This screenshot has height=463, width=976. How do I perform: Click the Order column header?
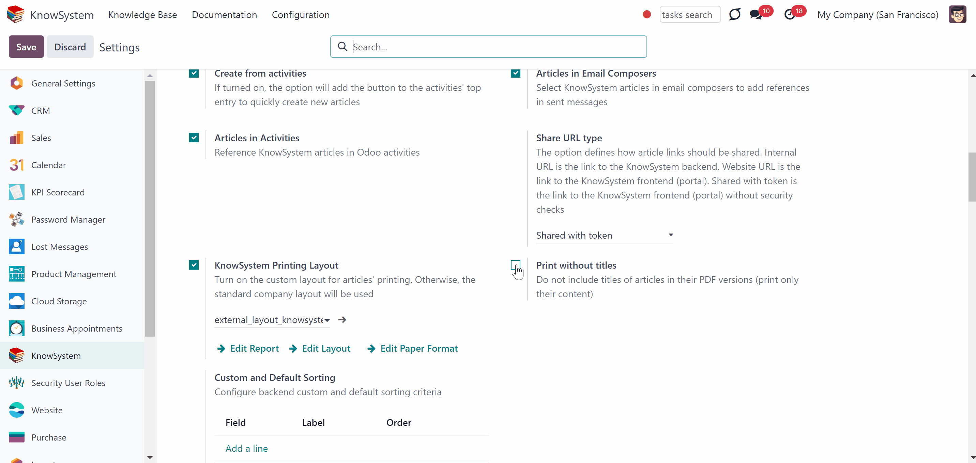click(399, 422)
